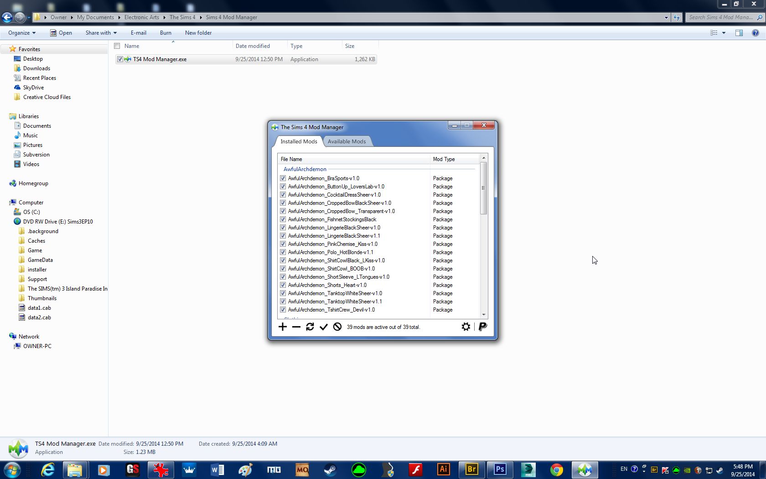
Task: Open GS application from the taskbar
Action: 133,469
